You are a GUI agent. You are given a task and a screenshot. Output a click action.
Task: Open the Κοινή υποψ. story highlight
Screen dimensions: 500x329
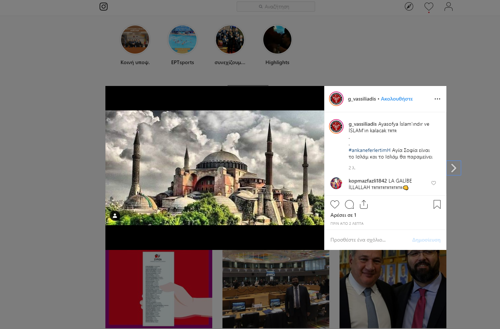click(x=135, y=40)
